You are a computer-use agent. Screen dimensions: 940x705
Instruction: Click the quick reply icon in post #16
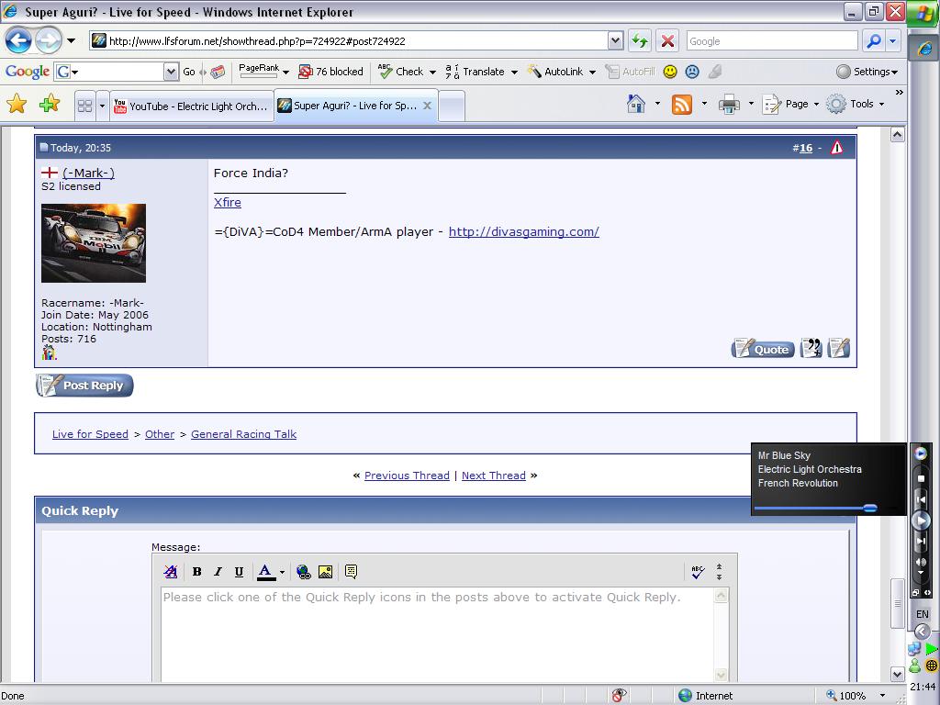tap(839, 348)
